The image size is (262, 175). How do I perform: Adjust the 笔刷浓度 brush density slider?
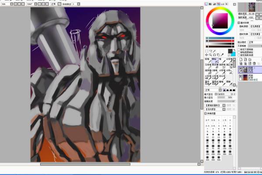click(226, 101)
